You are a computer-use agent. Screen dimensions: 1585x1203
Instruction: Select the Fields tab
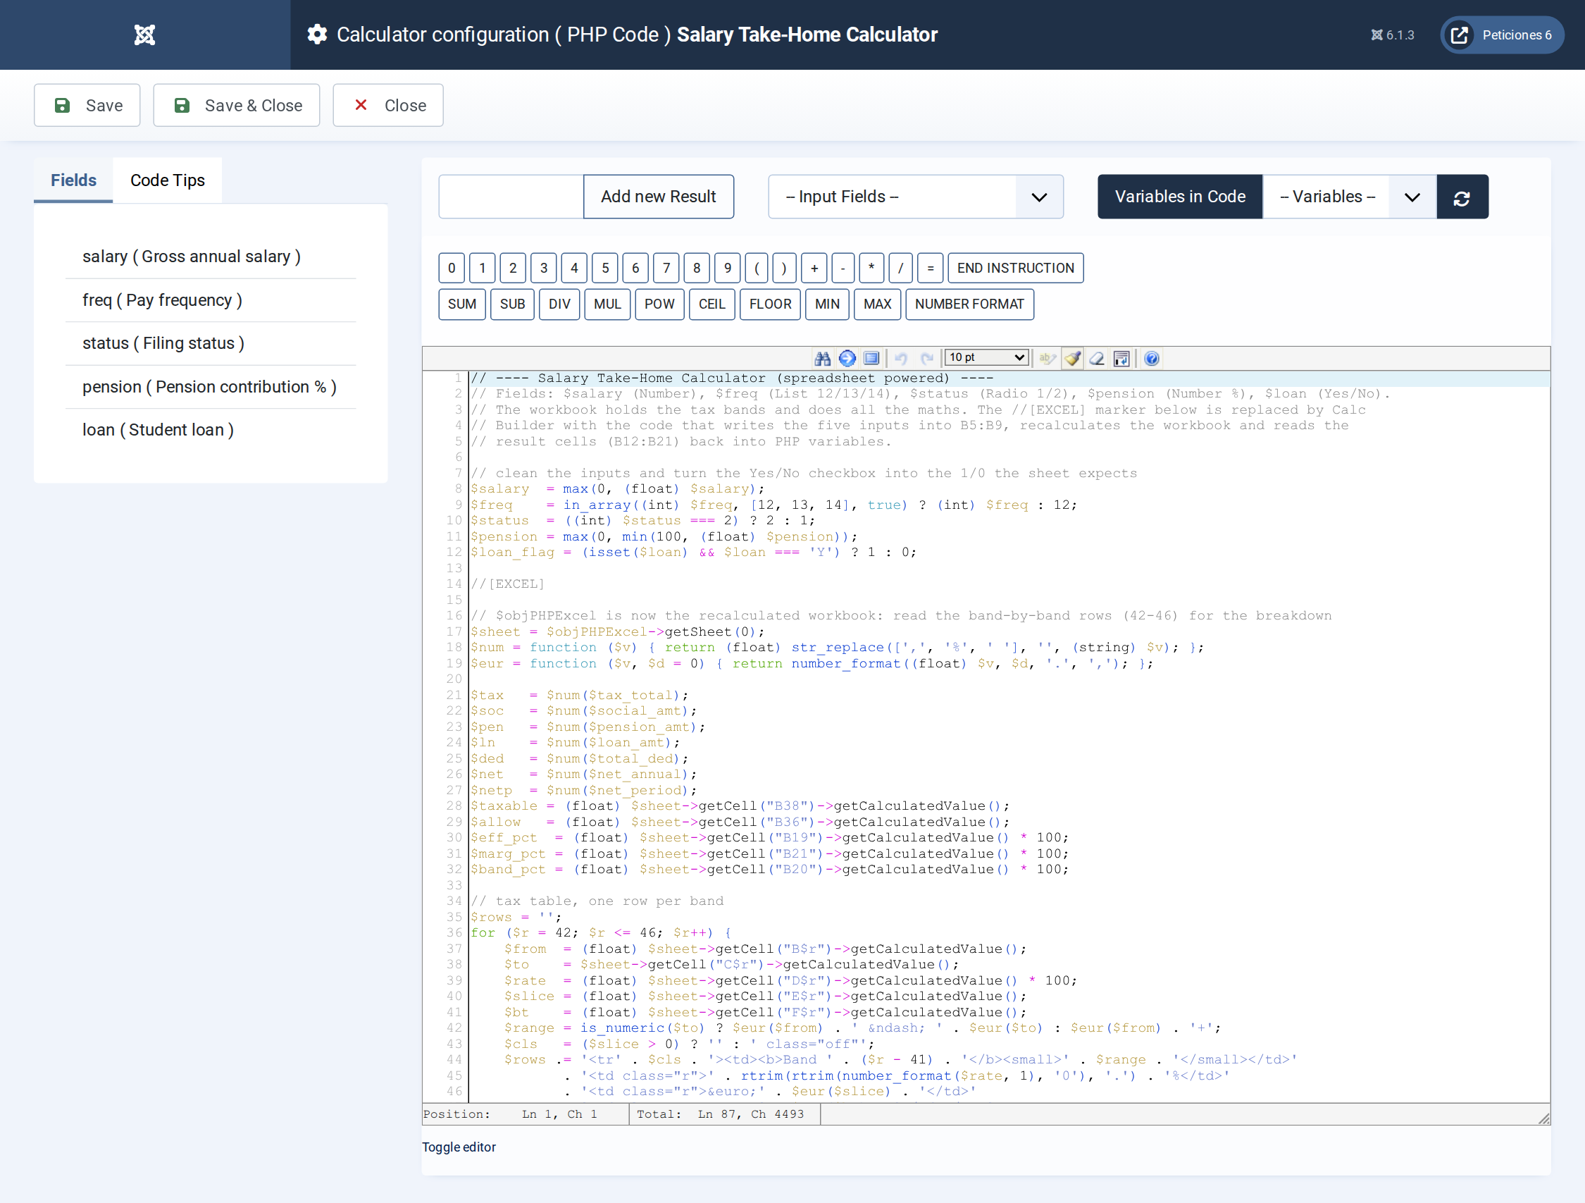(73, 180)
